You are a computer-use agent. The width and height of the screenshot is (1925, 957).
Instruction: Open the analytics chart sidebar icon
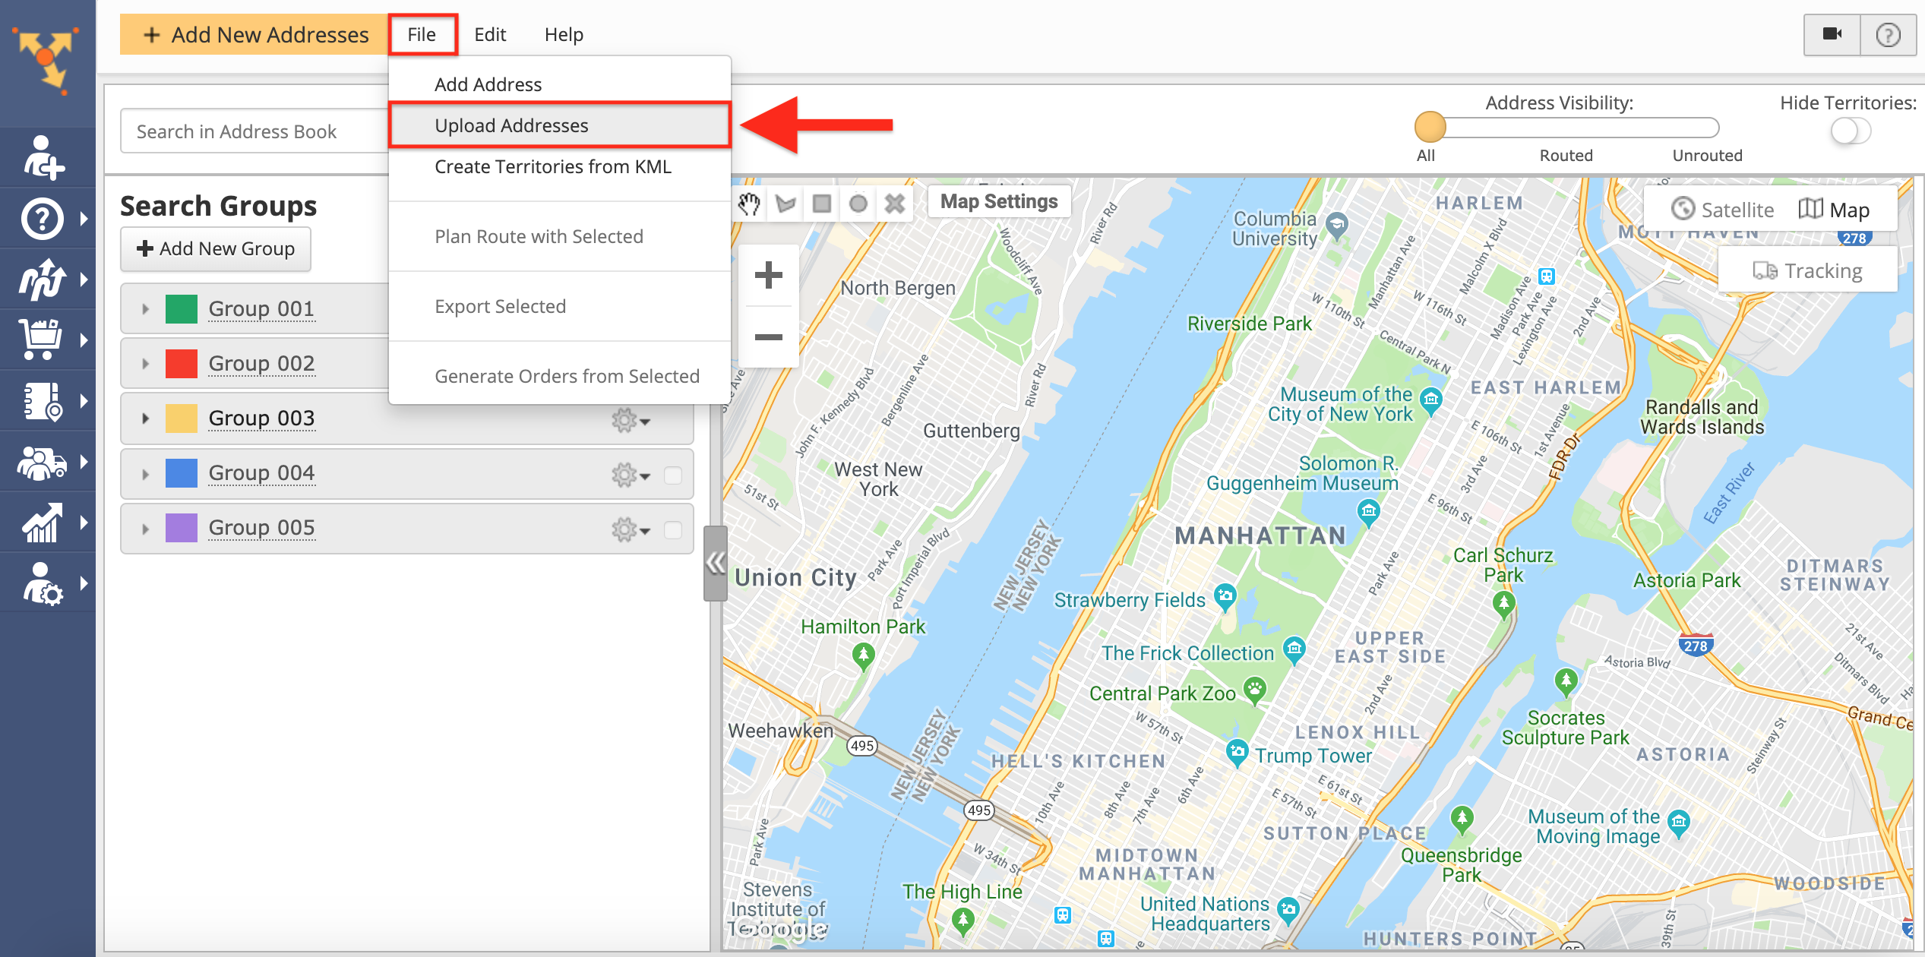pyautogui.click(x=43, y=523)
